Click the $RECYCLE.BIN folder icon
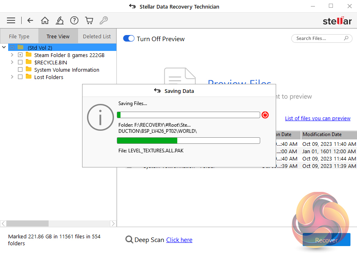Screen dimensions: 357x253 [29, 62]
